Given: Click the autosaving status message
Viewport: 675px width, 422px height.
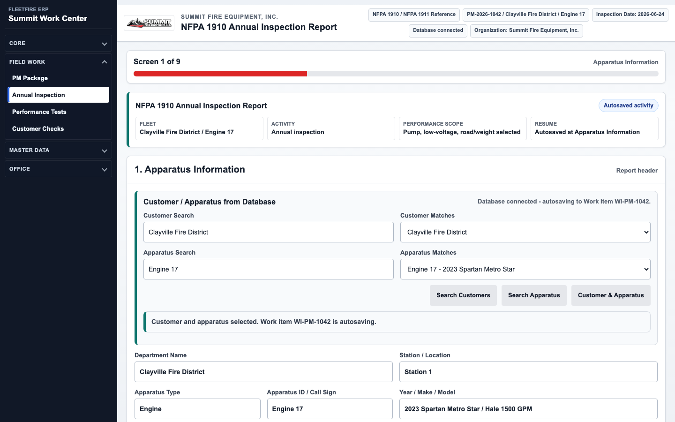Looking at the screenshot, I should coord(397,322).
